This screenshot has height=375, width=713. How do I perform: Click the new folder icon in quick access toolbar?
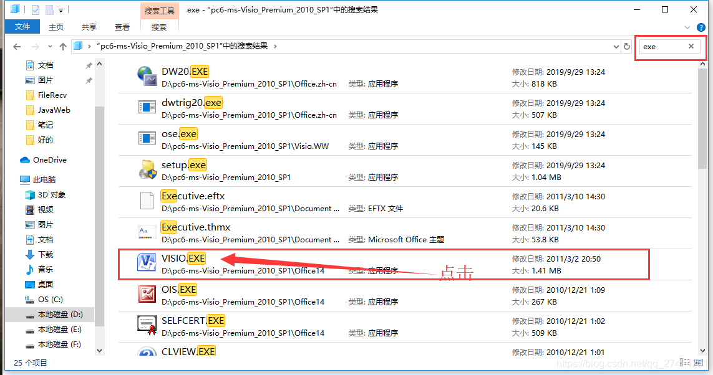(x=49, y=9)
